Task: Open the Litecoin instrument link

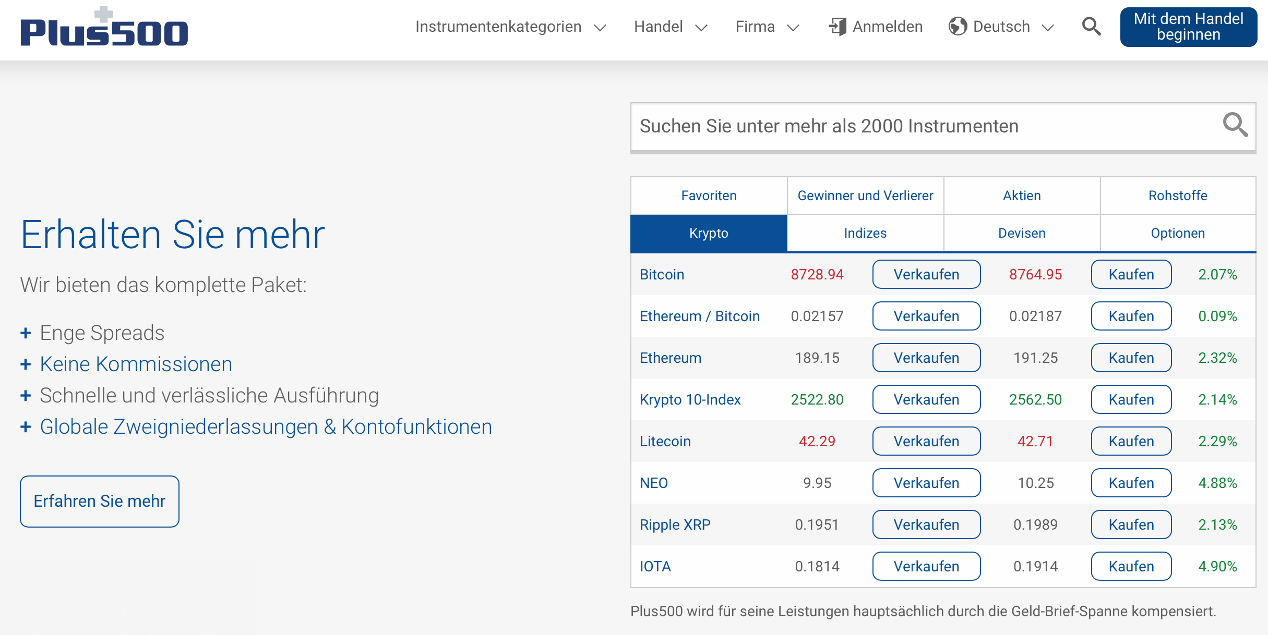Action: tap(665, 441)
